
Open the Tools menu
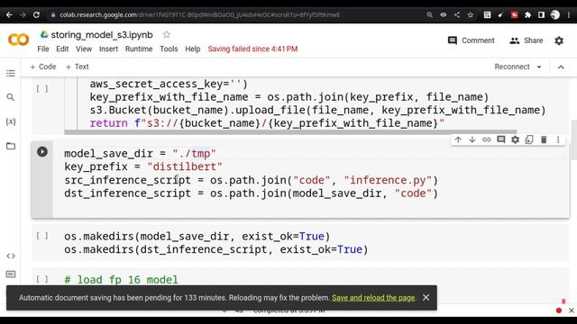point(169,49)
